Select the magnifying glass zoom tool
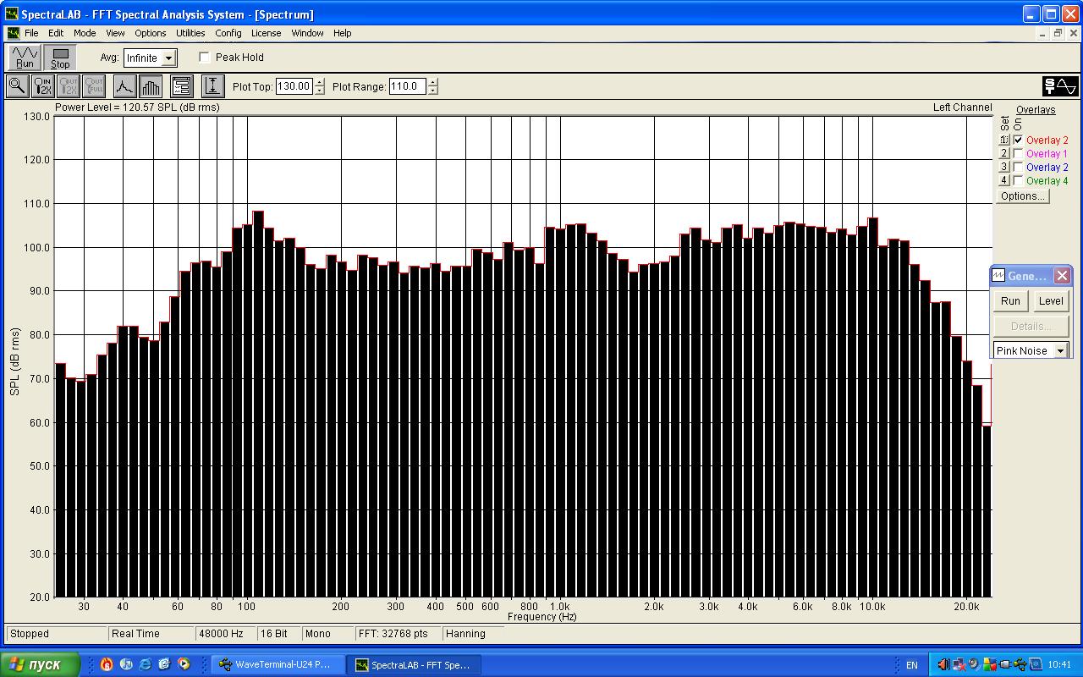Viewport: 1083px width, 677px height. 17,86
